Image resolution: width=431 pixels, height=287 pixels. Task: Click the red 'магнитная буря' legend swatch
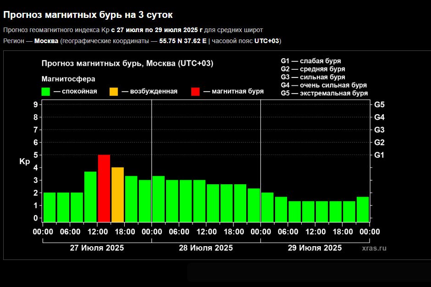tap(195, 92)
